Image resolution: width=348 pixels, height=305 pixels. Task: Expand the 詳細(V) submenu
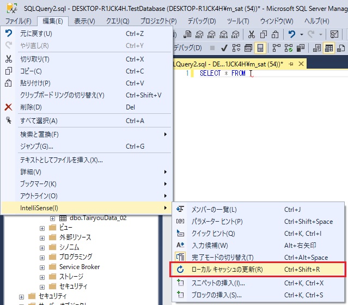click(x=87, y=172)
